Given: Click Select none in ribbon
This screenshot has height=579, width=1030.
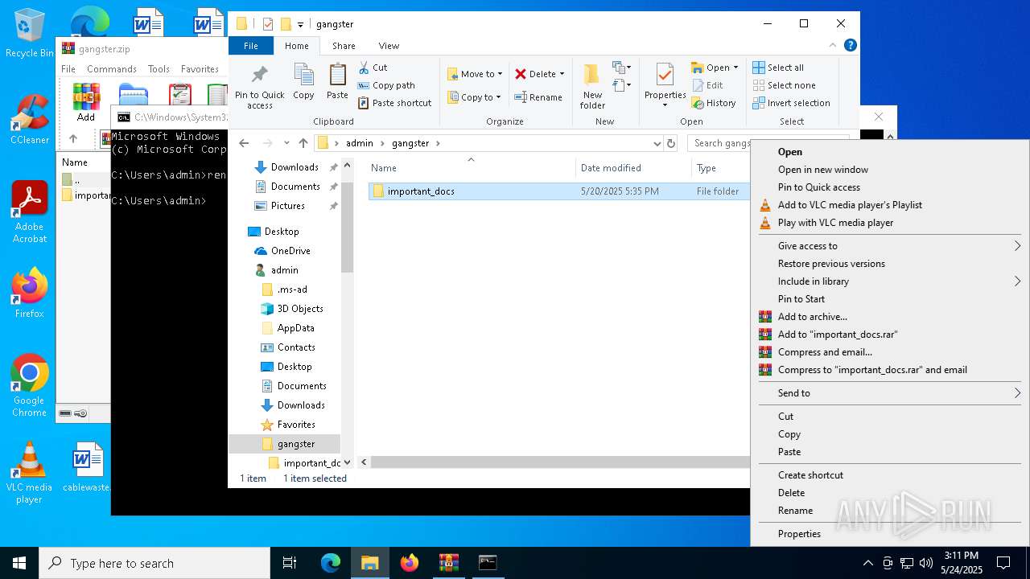Looking at the screenshot, I should pyautogui.click(x=784, y=85).
